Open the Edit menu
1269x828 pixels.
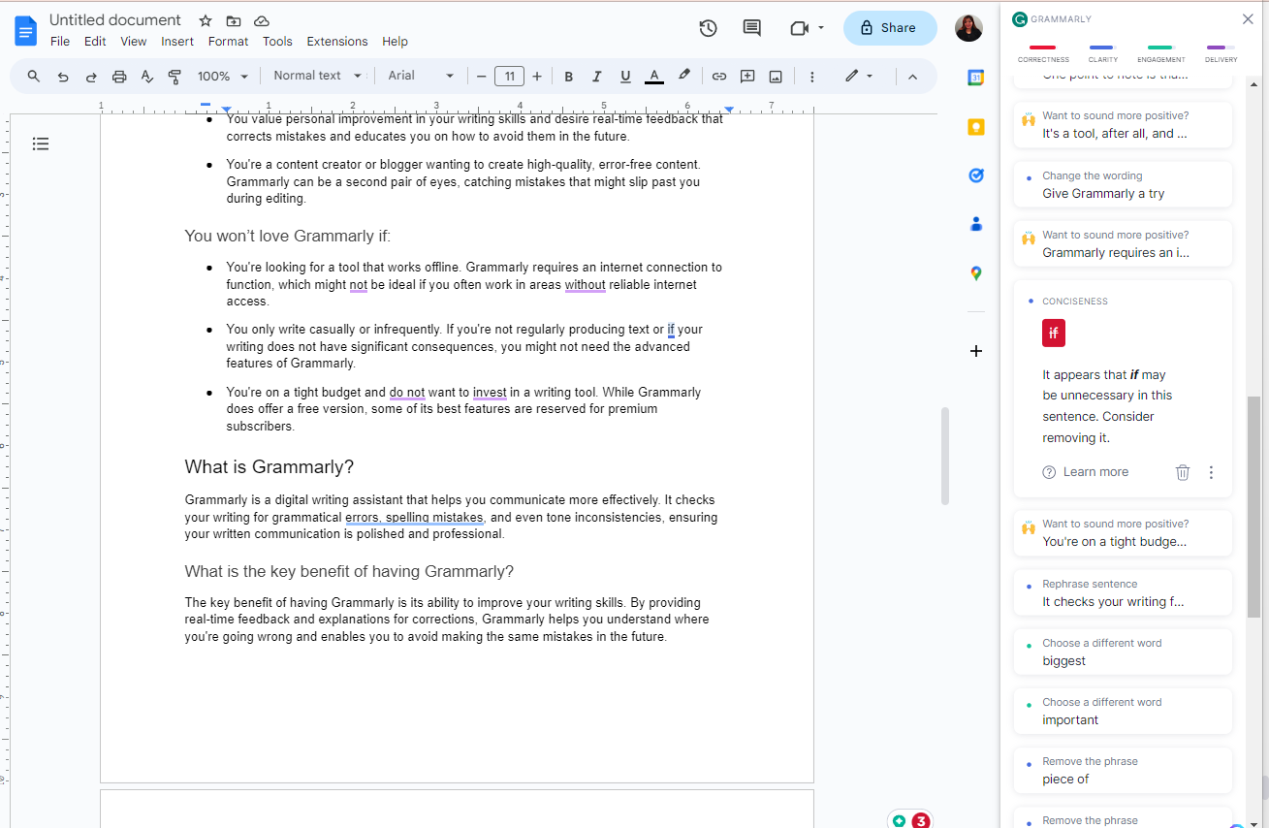[95, 42]
